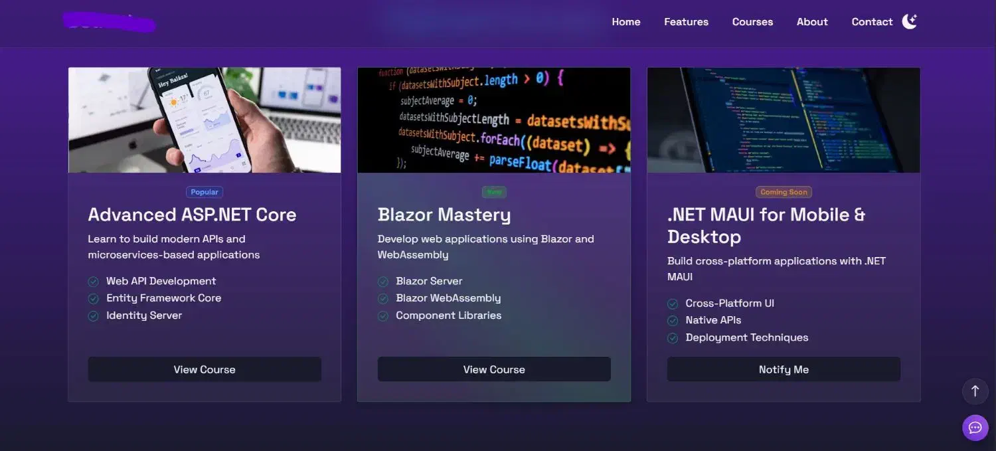Click check icon beside Deployment Techniques
Screen dimensions: 996x451
click(673, 338)
